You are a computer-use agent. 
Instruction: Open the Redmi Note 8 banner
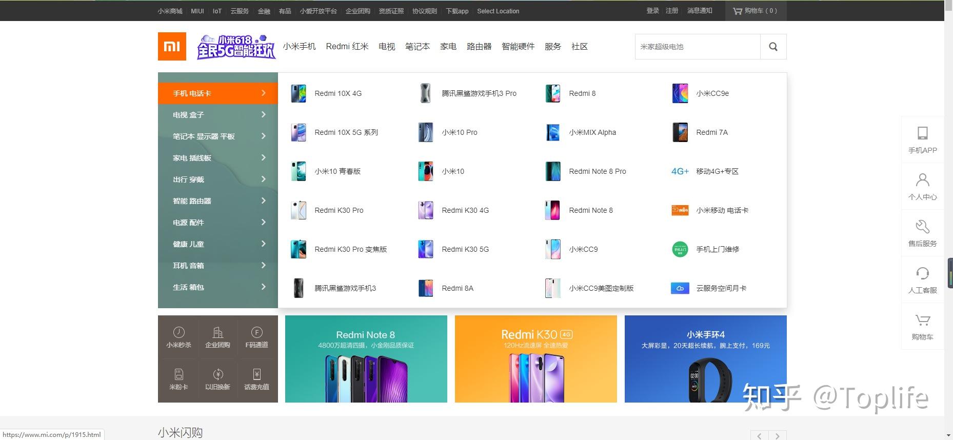pos(366,359)
